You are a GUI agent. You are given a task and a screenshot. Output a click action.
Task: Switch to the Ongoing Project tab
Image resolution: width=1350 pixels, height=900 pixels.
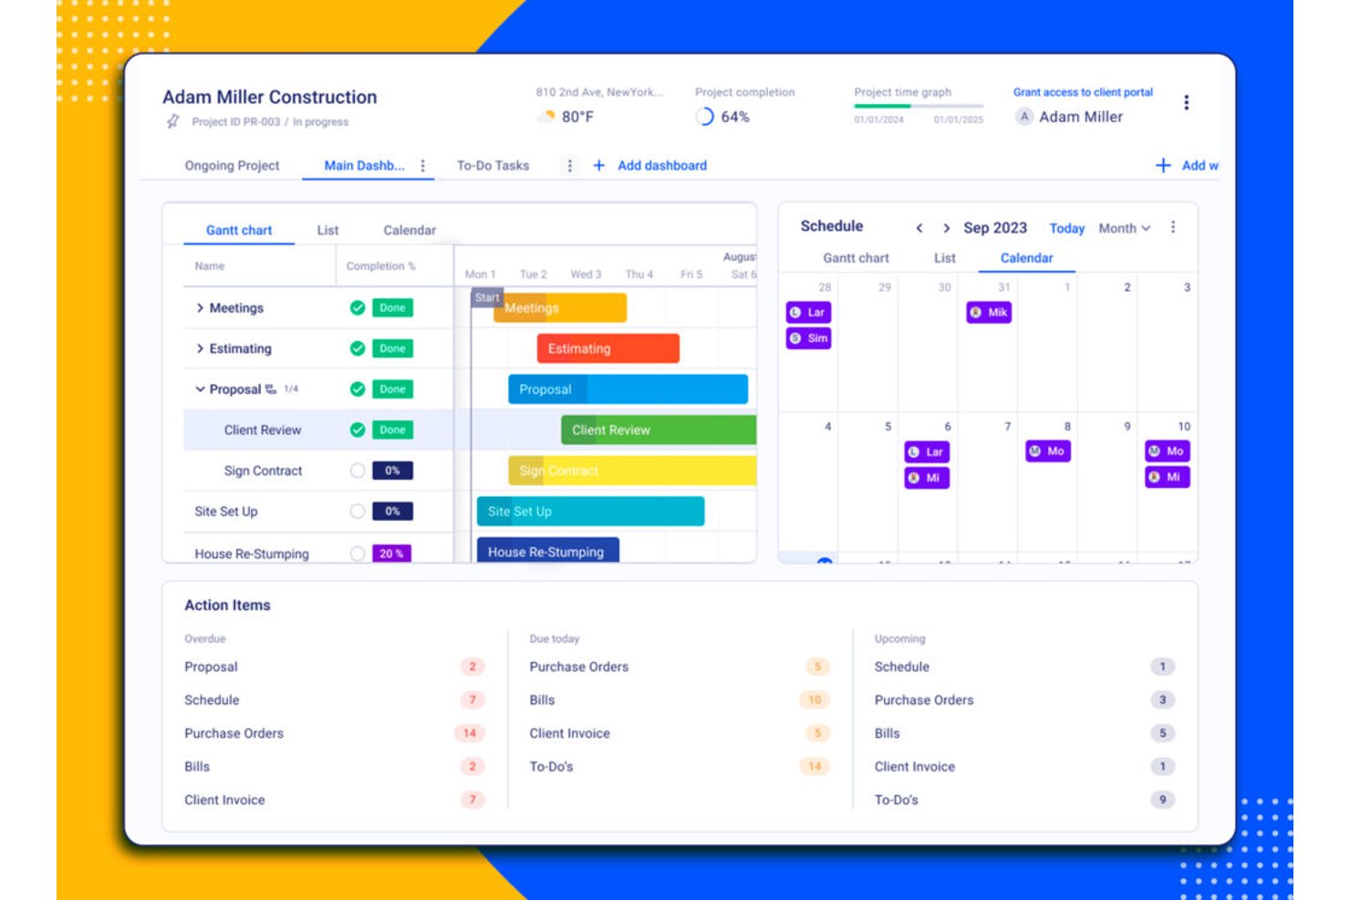[x=232, y=165]
